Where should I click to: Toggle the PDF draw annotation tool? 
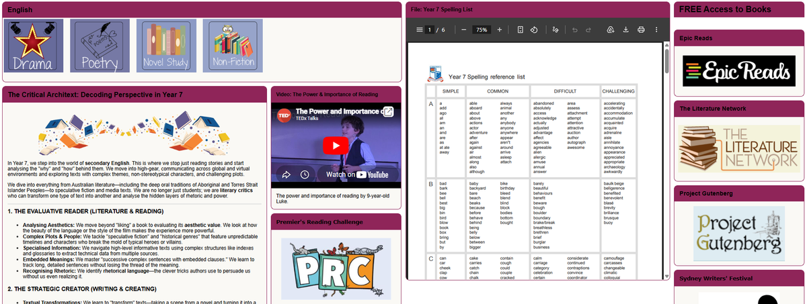555,30
